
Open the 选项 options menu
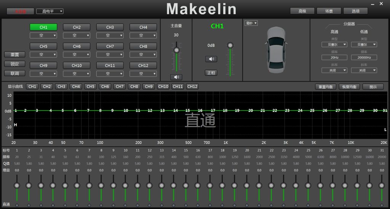click(356, 11)
